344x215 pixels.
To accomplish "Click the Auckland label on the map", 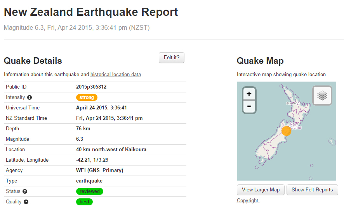I will [292, 103].
